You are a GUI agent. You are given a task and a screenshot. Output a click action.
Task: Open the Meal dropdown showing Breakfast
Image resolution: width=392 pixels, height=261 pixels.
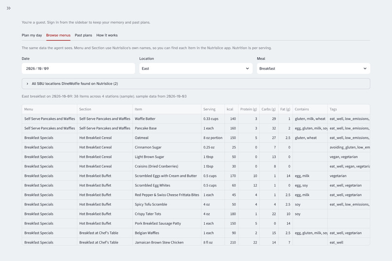[313, 69]
